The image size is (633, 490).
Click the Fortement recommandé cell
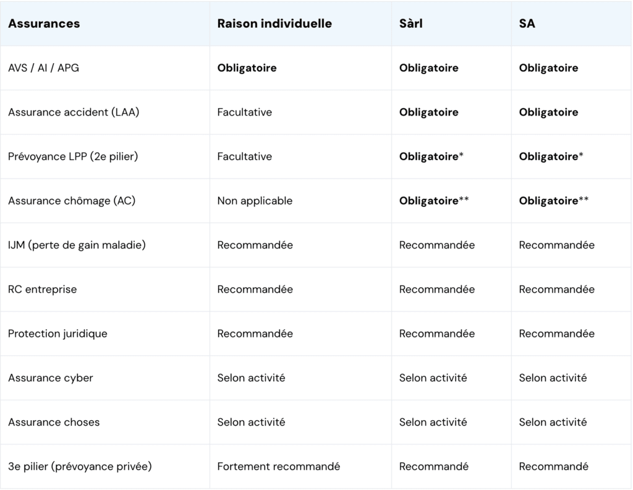point(279,467)
